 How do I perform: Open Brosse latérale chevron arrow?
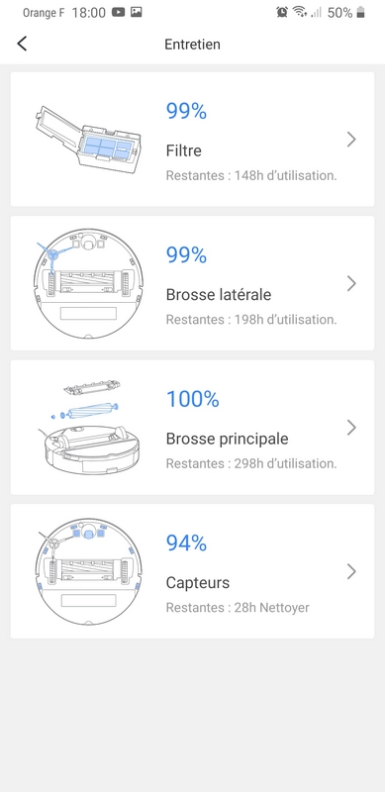click(x=351, y=283)
